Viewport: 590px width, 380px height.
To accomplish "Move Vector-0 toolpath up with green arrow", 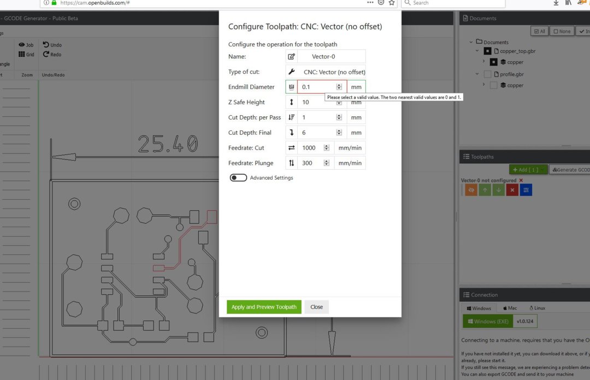I will click(x=485, y=190).
